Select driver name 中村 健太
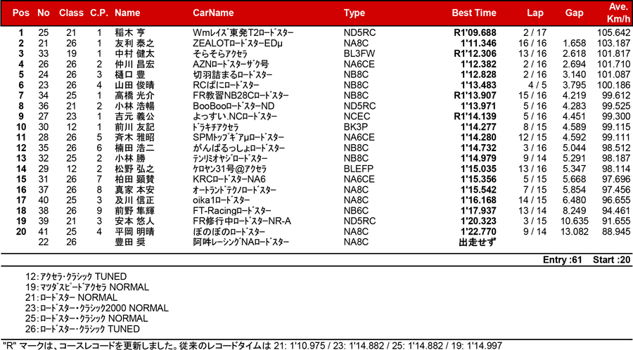This screenshot has width=633, height=350. tap(134, 53)
